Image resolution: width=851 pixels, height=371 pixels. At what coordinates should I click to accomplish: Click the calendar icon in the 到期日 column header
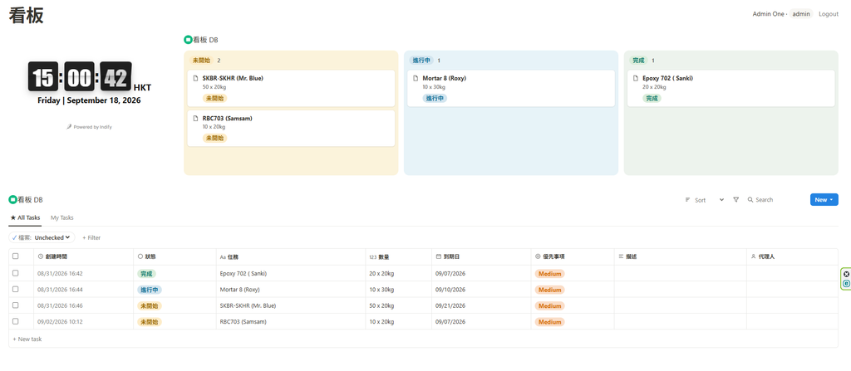(439, 256)
